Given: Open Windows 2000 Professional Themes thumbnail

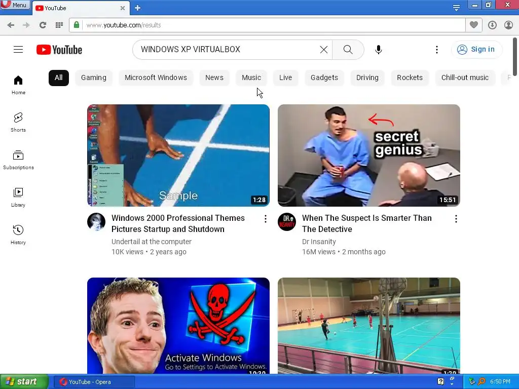Looking at the screenshot, I should 178,155.
